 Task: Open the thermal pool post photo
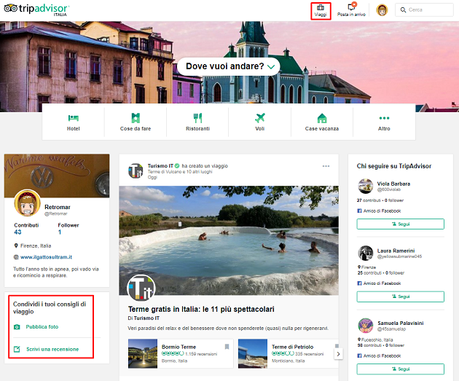pos(229,240)
